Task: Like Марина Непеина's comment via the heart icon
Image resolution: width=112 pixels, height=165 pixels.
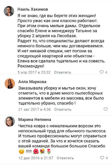Action: (x=102, y=158)
